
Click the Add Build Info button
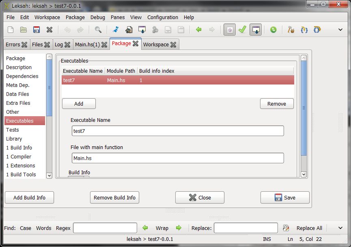coord(29,197)
